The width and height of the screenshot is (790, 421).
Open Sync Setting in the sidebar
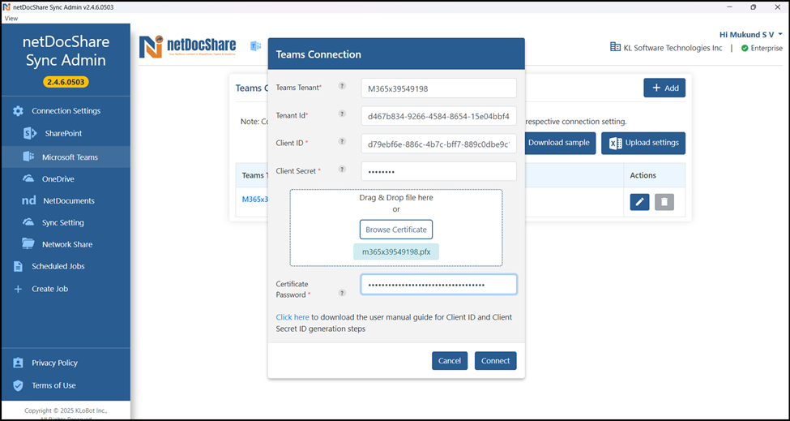pos(66,222)
